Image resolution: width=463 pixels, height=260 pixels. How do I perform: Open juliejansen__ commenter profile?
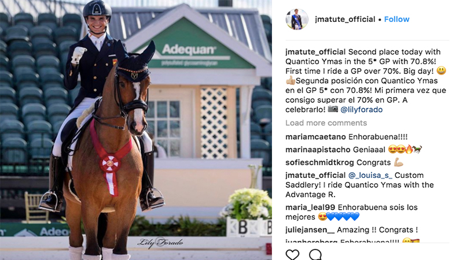coord(310,229)
